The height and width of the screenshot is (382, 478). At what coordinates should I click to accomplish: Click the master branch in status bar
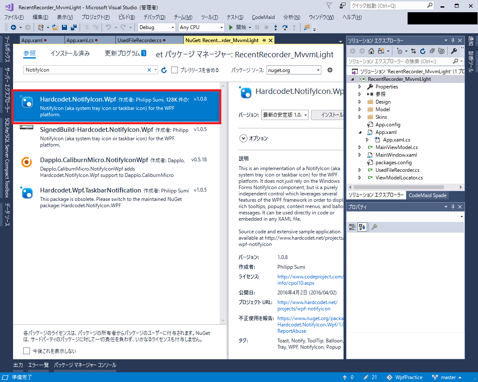click(447, 377)
